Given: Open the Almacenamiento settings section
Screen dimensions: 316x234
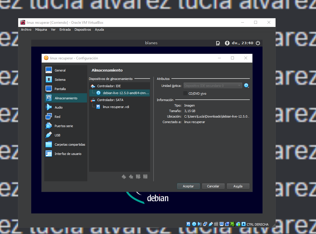Looking at the screenshot, I should [65, 98].
